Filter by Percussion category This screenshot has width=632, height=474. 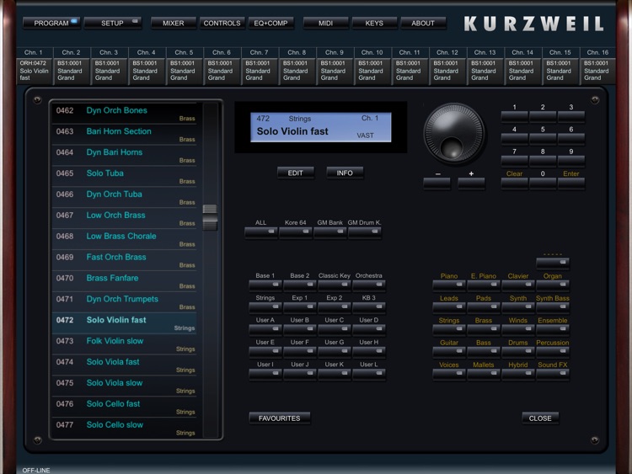click(553, 352)
